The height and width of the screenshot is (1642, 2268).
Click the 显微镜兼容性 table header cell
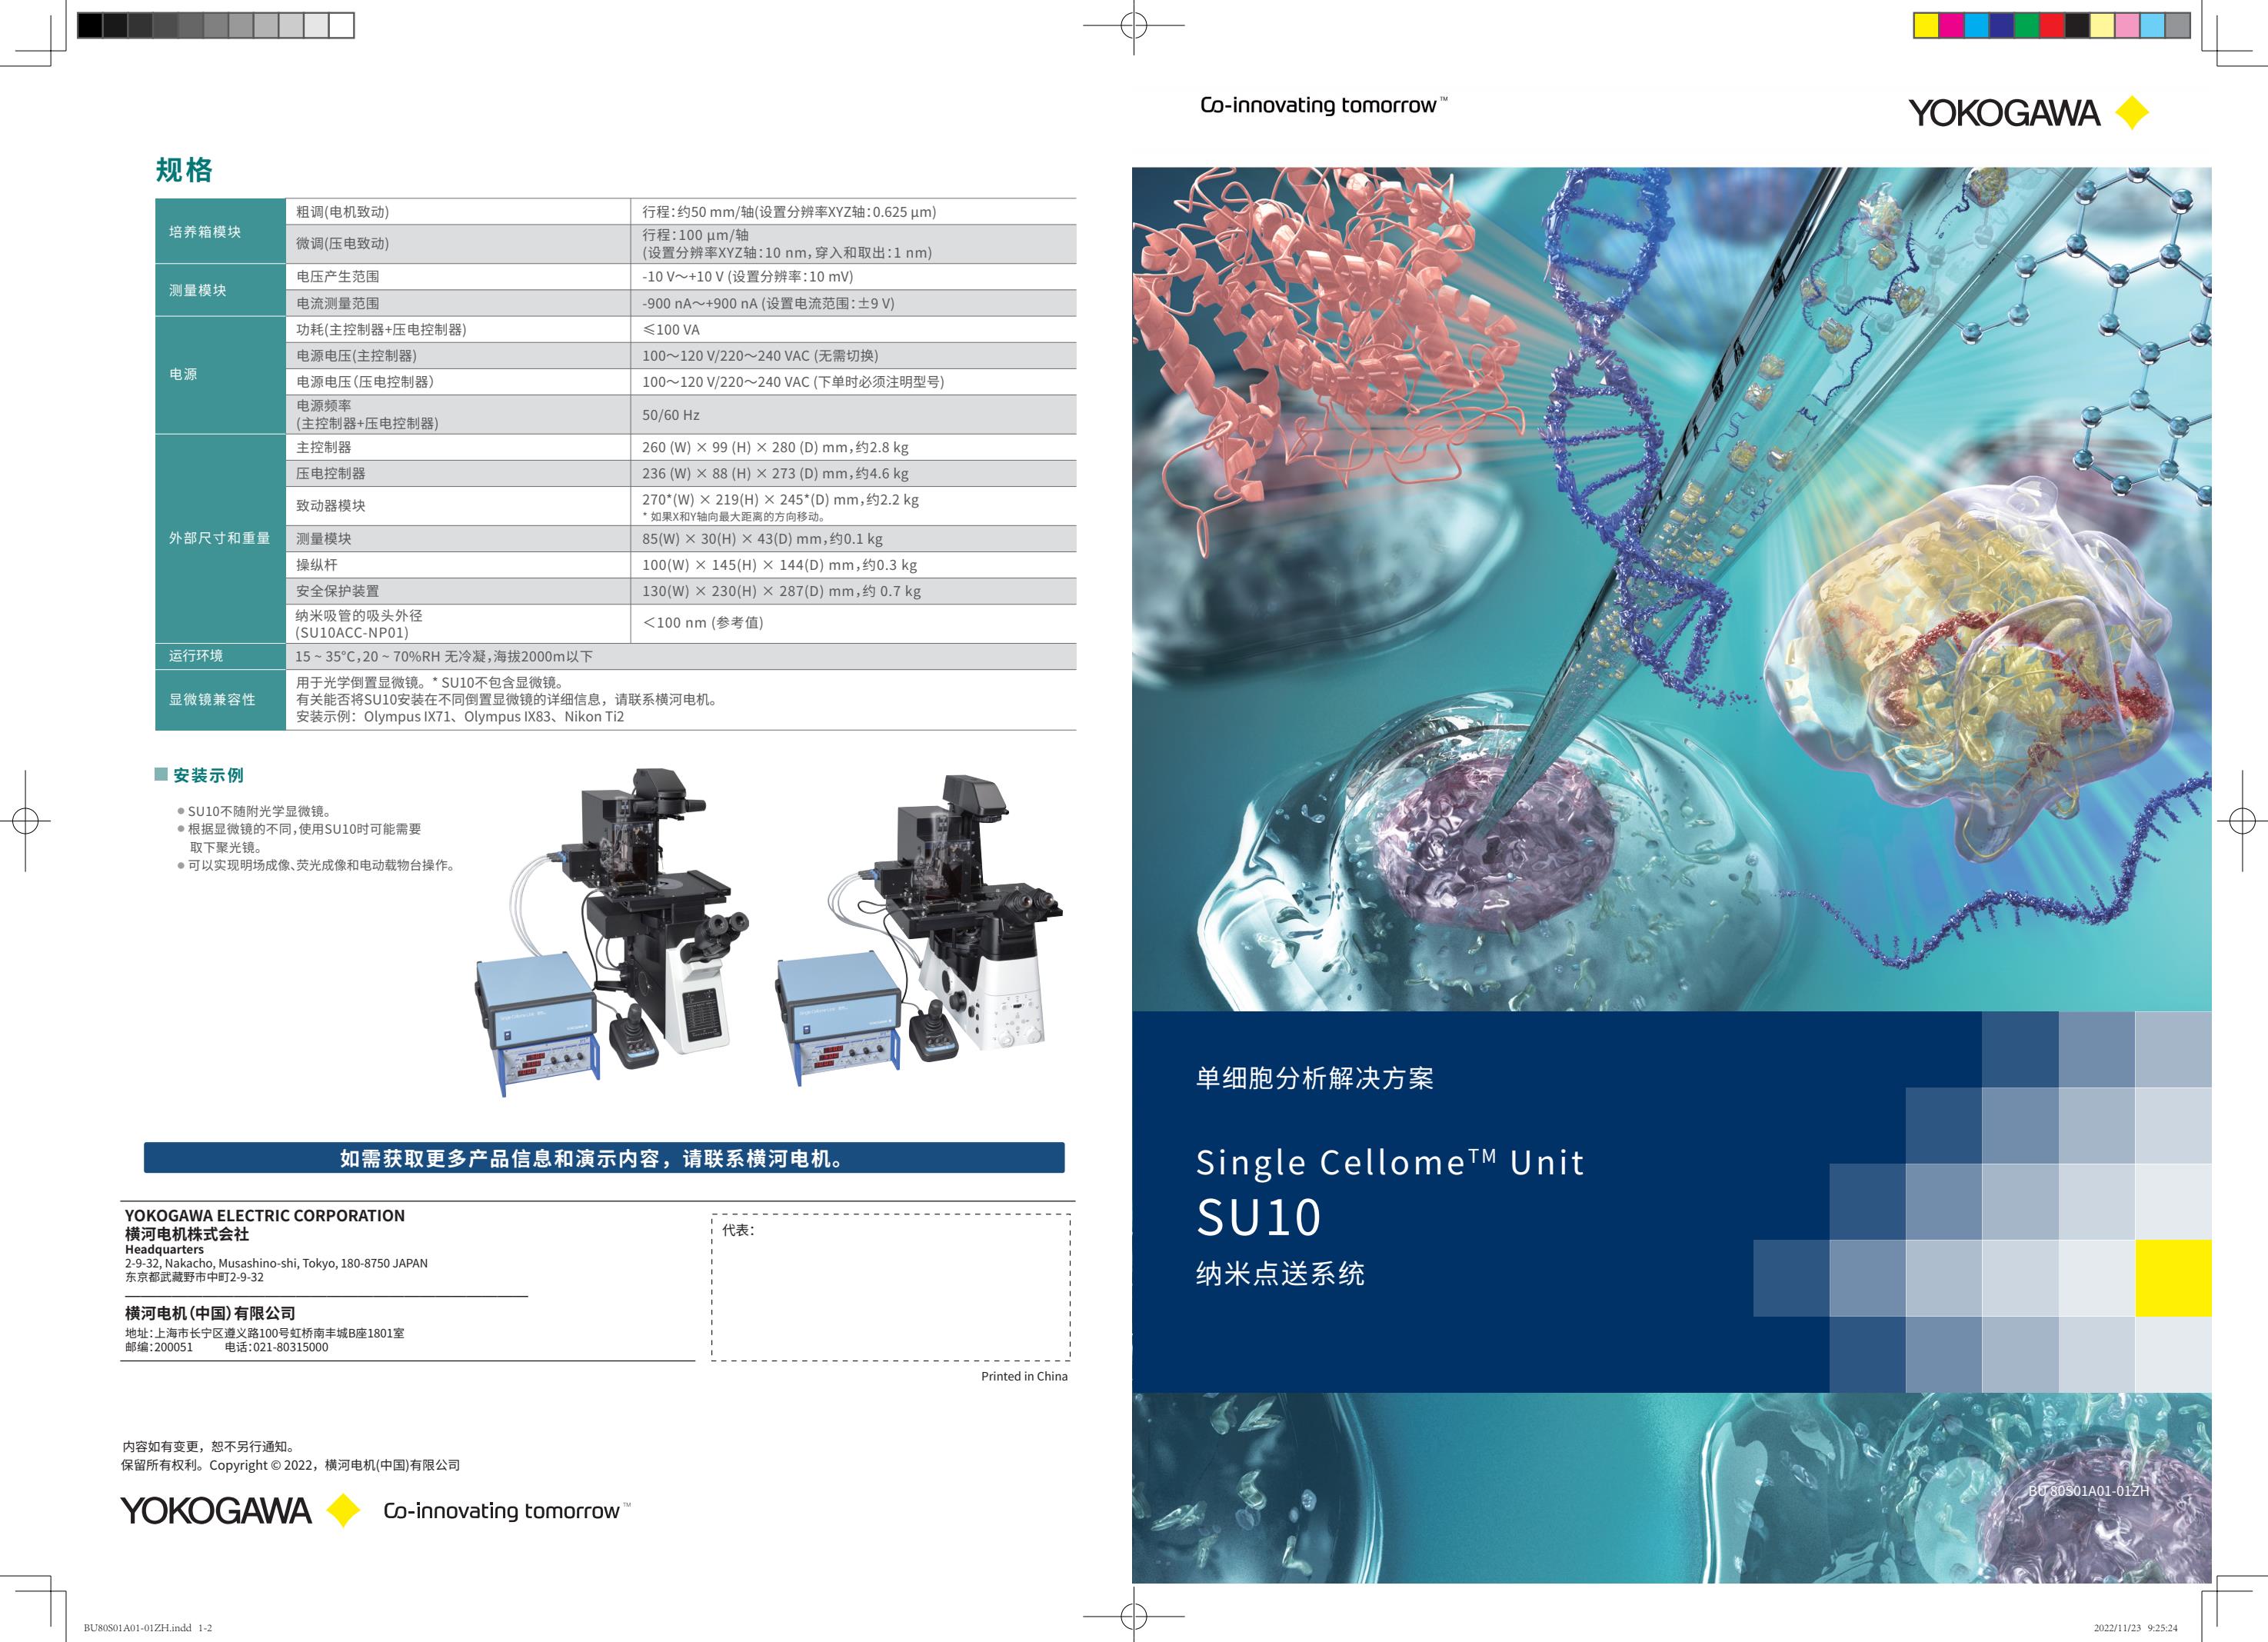click(220, 700)
